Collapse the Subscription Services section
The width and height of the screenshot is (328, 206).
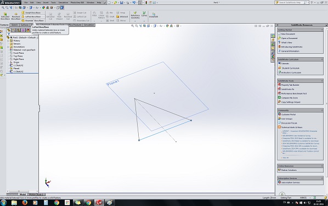pos(322,178)
